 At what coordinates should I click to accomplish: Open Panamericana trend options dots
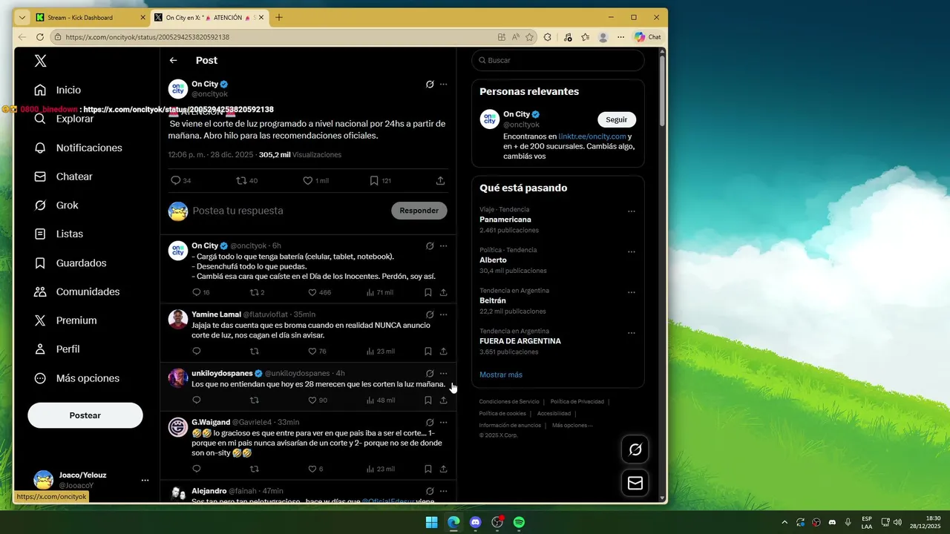coord(632,211)
